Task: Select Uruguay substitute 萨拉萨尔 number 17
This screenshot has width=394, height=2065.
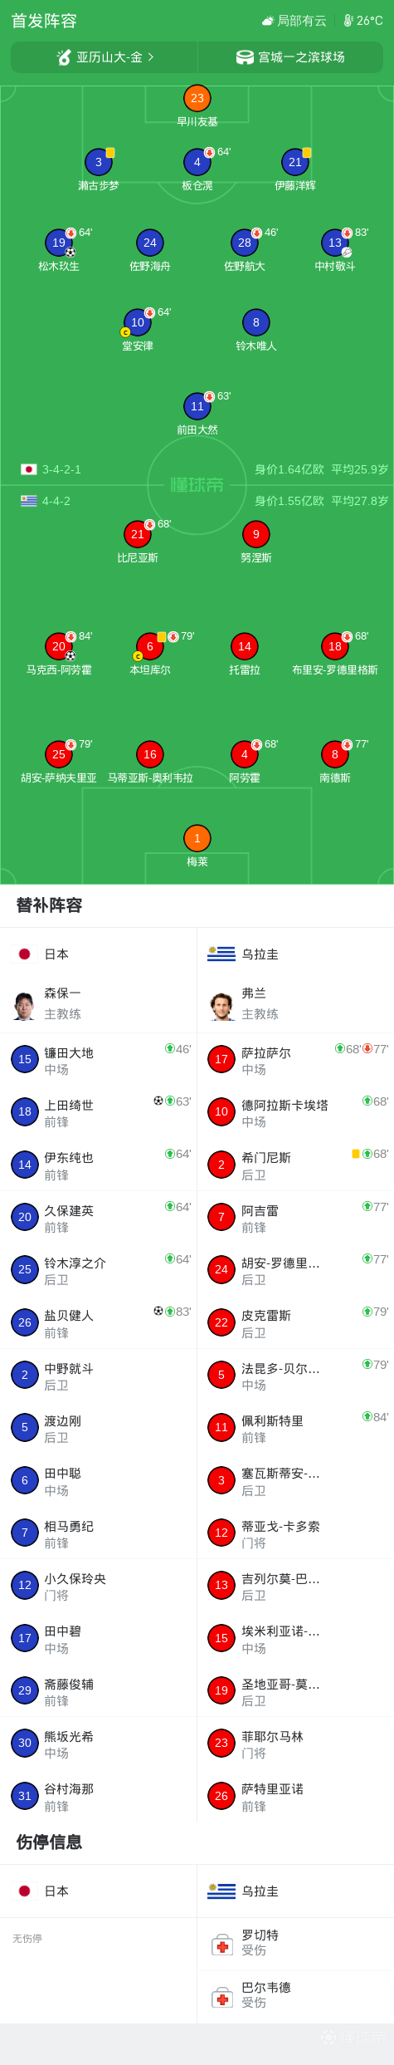Action: point(295,1060)
